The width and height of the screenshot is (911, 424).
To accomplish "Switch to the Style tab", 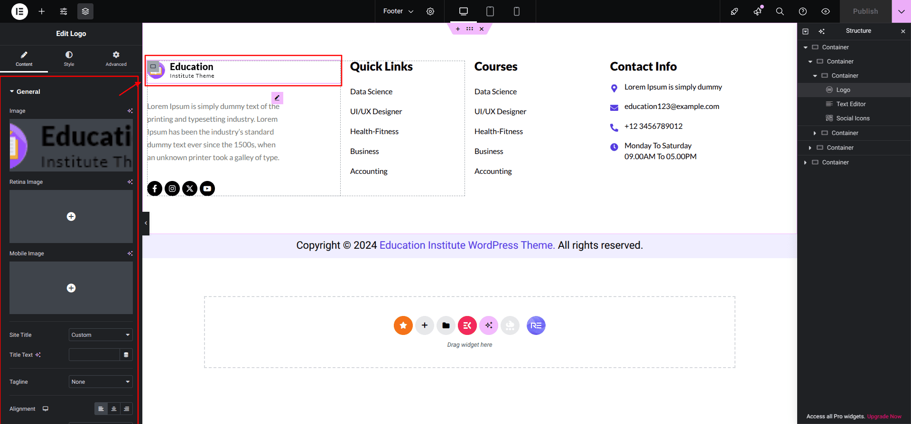I will 69,59.
